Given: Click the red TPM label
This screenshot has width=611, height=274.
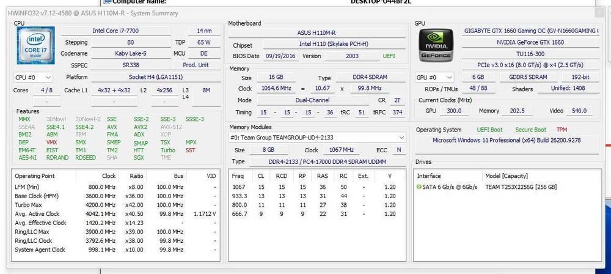Looking at the screenshot, I should [562, 130].
